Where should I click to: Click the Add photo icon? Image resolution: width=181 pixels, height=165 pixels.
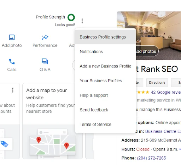(x=12, y=37)
